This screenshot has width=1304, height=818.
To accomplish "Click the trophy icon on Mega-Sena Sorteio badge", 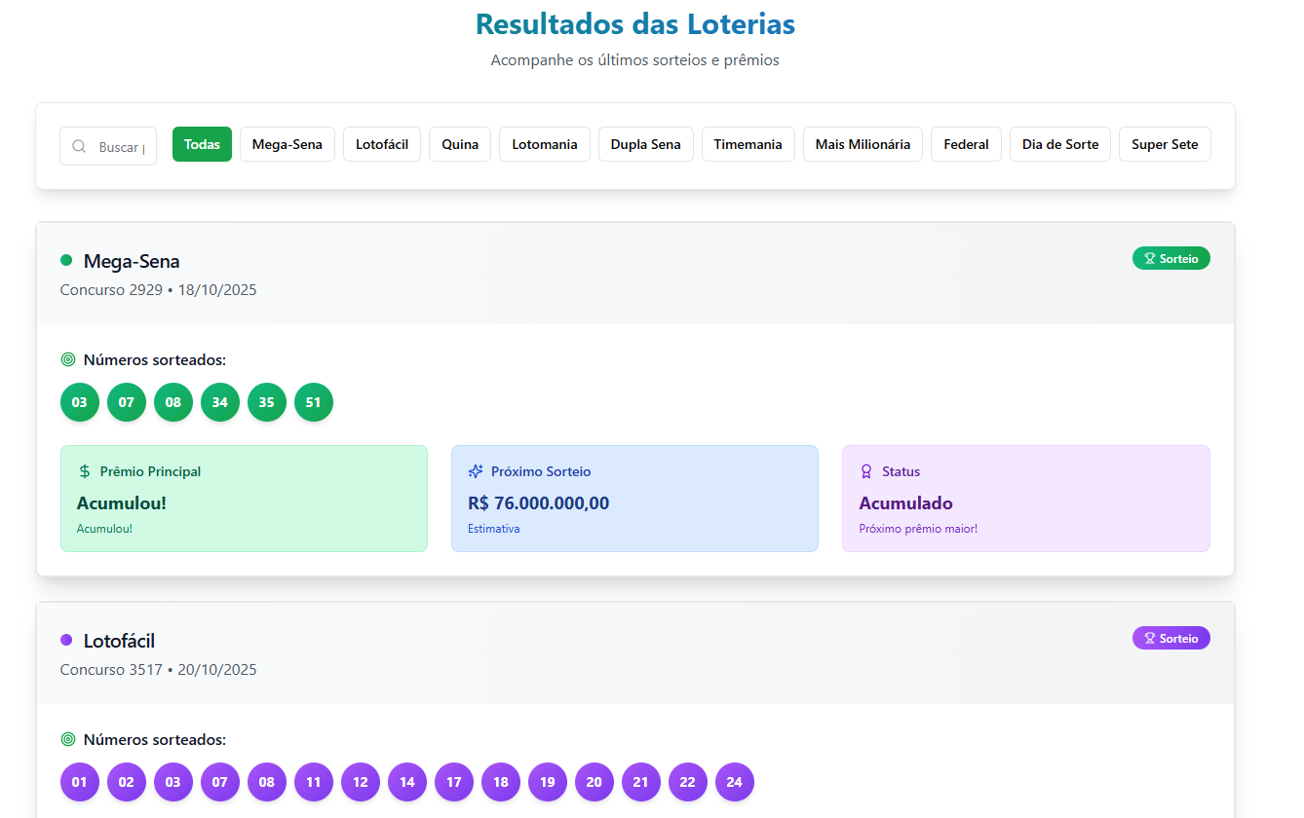I will click(1150, 259).
